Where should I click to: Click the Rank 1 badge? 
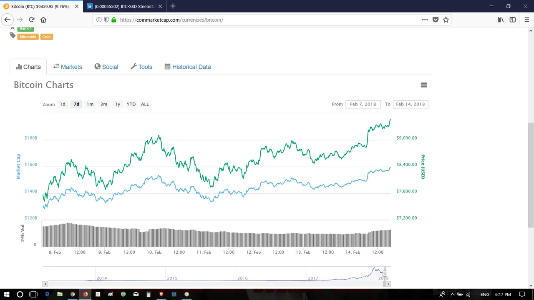[x=25, y=29]
